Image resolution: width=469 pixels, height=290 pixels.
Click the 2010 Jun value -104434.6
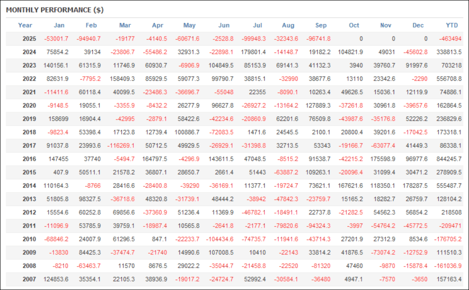pyautogui.click(x=220, y=239)
